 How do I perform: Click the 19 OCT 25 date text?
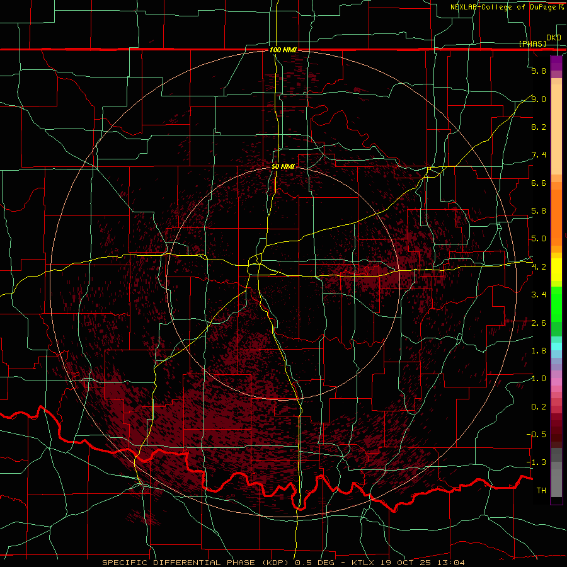pyautogui.click(x=407, y=563)
